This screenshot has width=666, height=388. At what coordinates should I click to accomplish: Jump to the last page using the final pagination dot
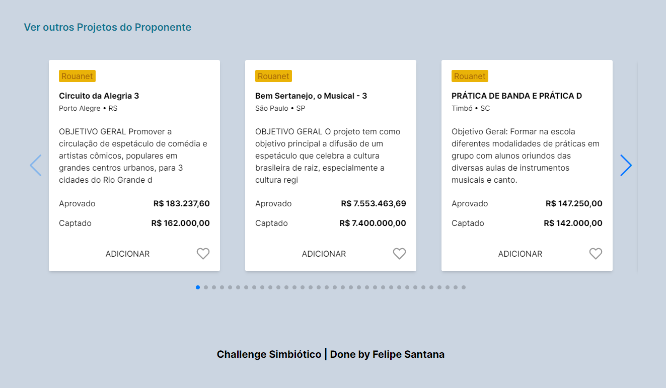point(464,287)
